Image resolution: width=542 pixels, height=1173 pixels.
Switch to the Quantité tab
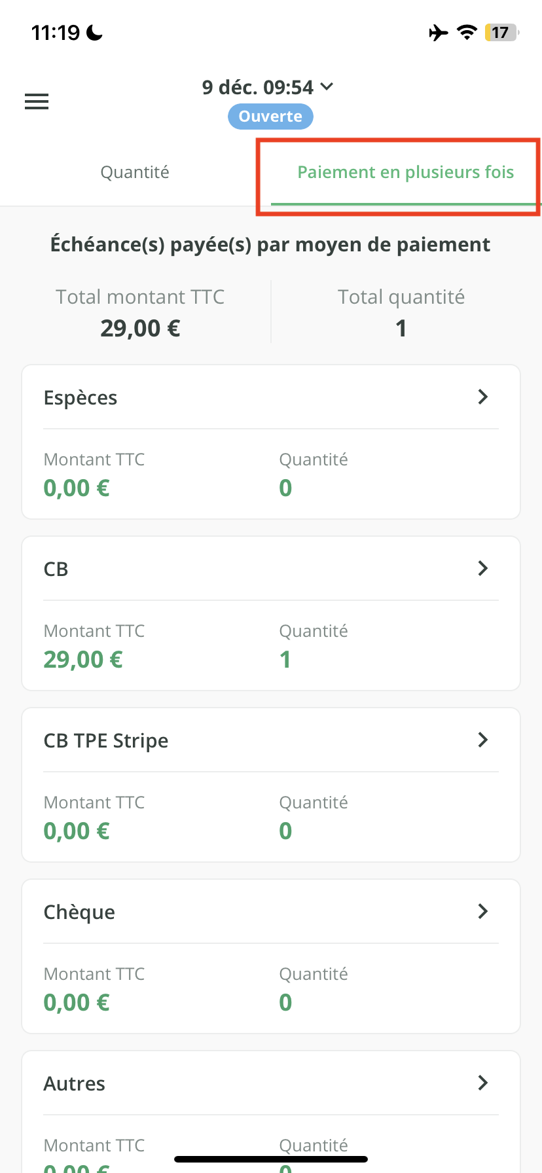click(x=135, y=172)
